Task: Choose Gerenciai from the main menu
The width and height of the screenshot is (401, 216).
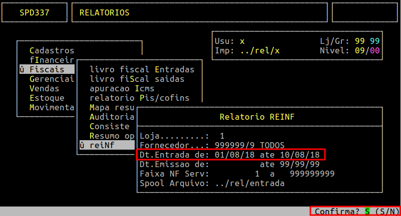Action: [x=52, y=79]
